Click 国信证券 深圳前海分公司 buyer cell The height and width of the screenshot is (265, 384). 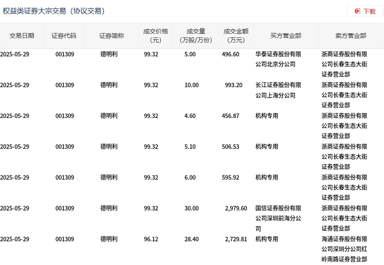[278, 218]
